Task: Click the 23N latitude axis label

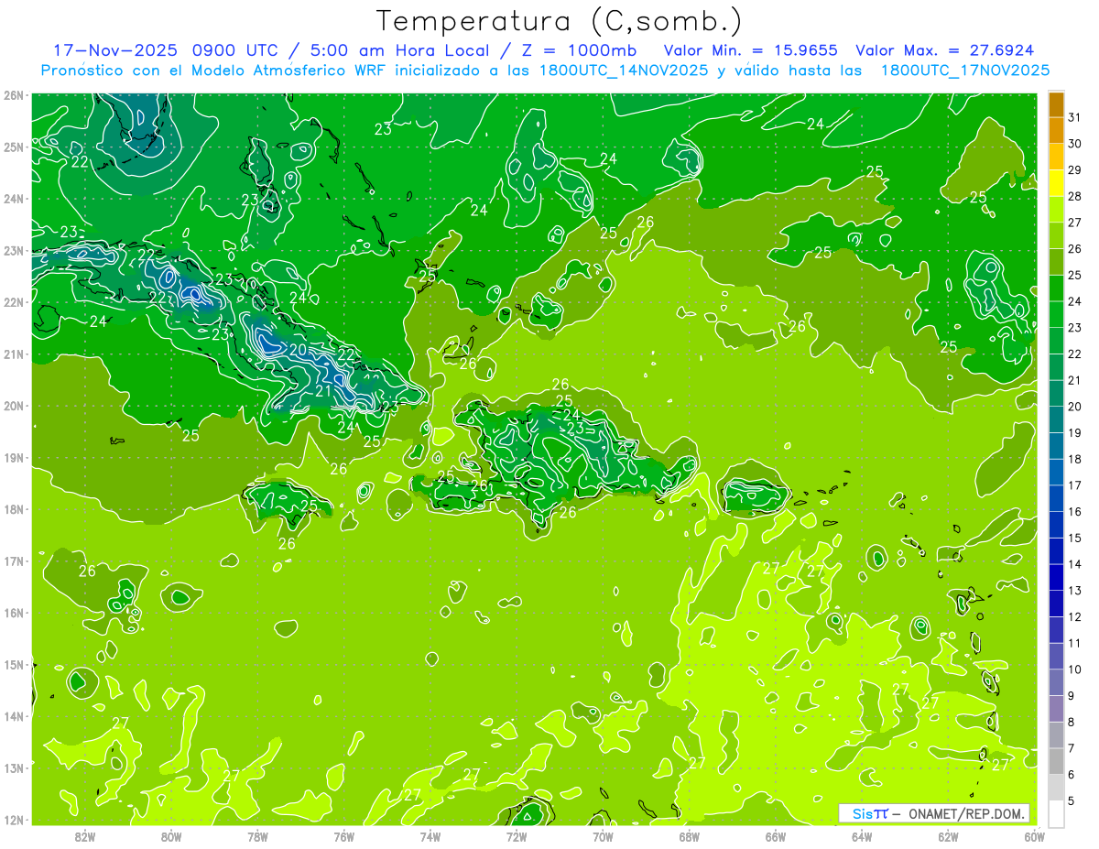Action: click(x=15, y=250)
